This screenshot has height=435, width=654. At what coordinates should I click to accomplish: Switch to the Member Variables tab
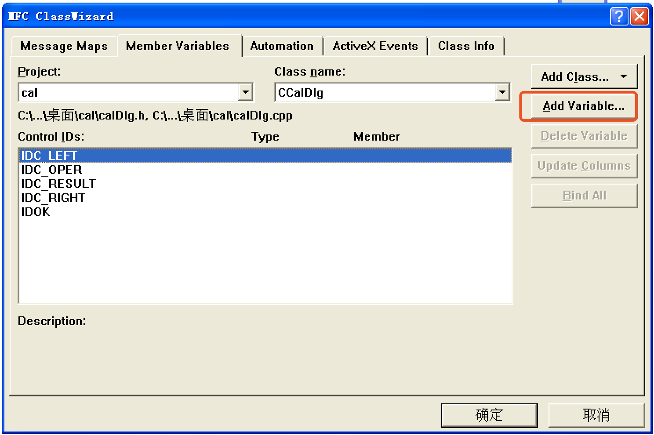(x=177, y=46)
